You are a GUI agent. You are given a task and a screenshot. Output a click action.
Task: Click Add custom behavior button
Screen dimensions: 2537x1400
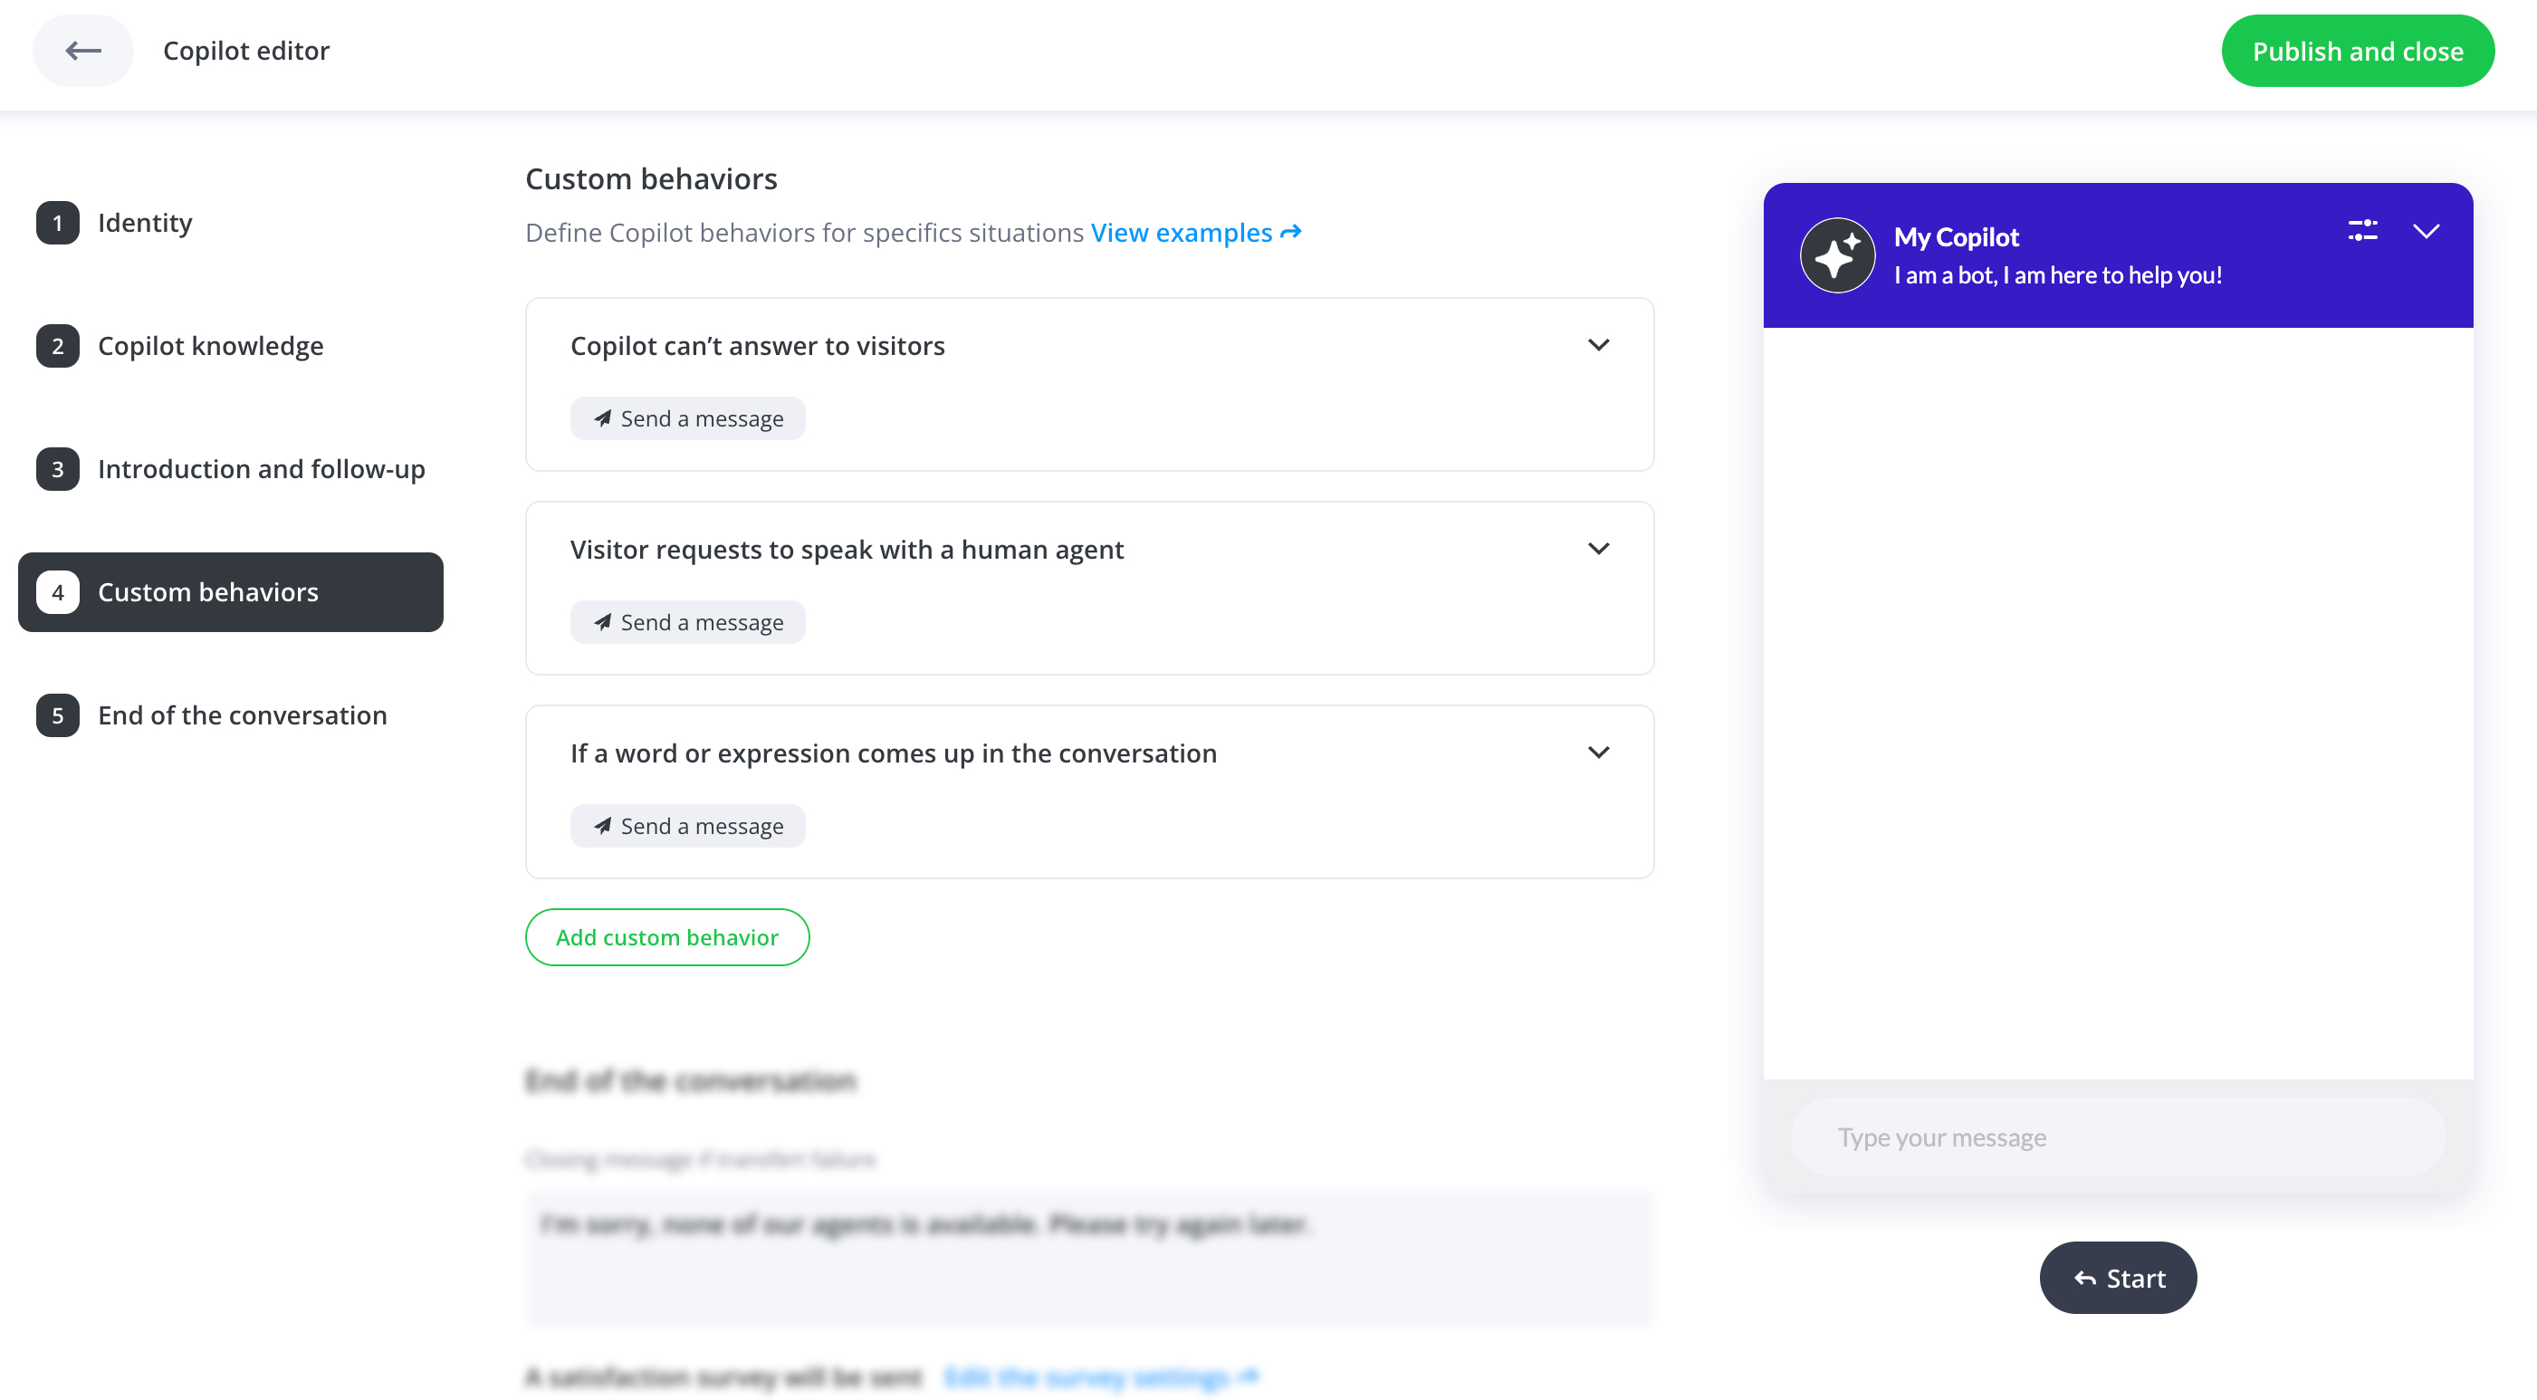666,937
